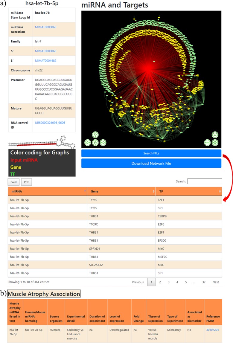Export the table as PDF
This screenshot has width=233, height=343.
coord(26,182)
